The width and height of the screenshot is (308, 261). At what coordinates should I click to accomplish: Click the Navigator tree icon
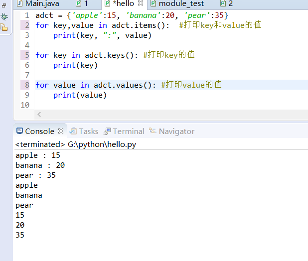pos(153,130)
